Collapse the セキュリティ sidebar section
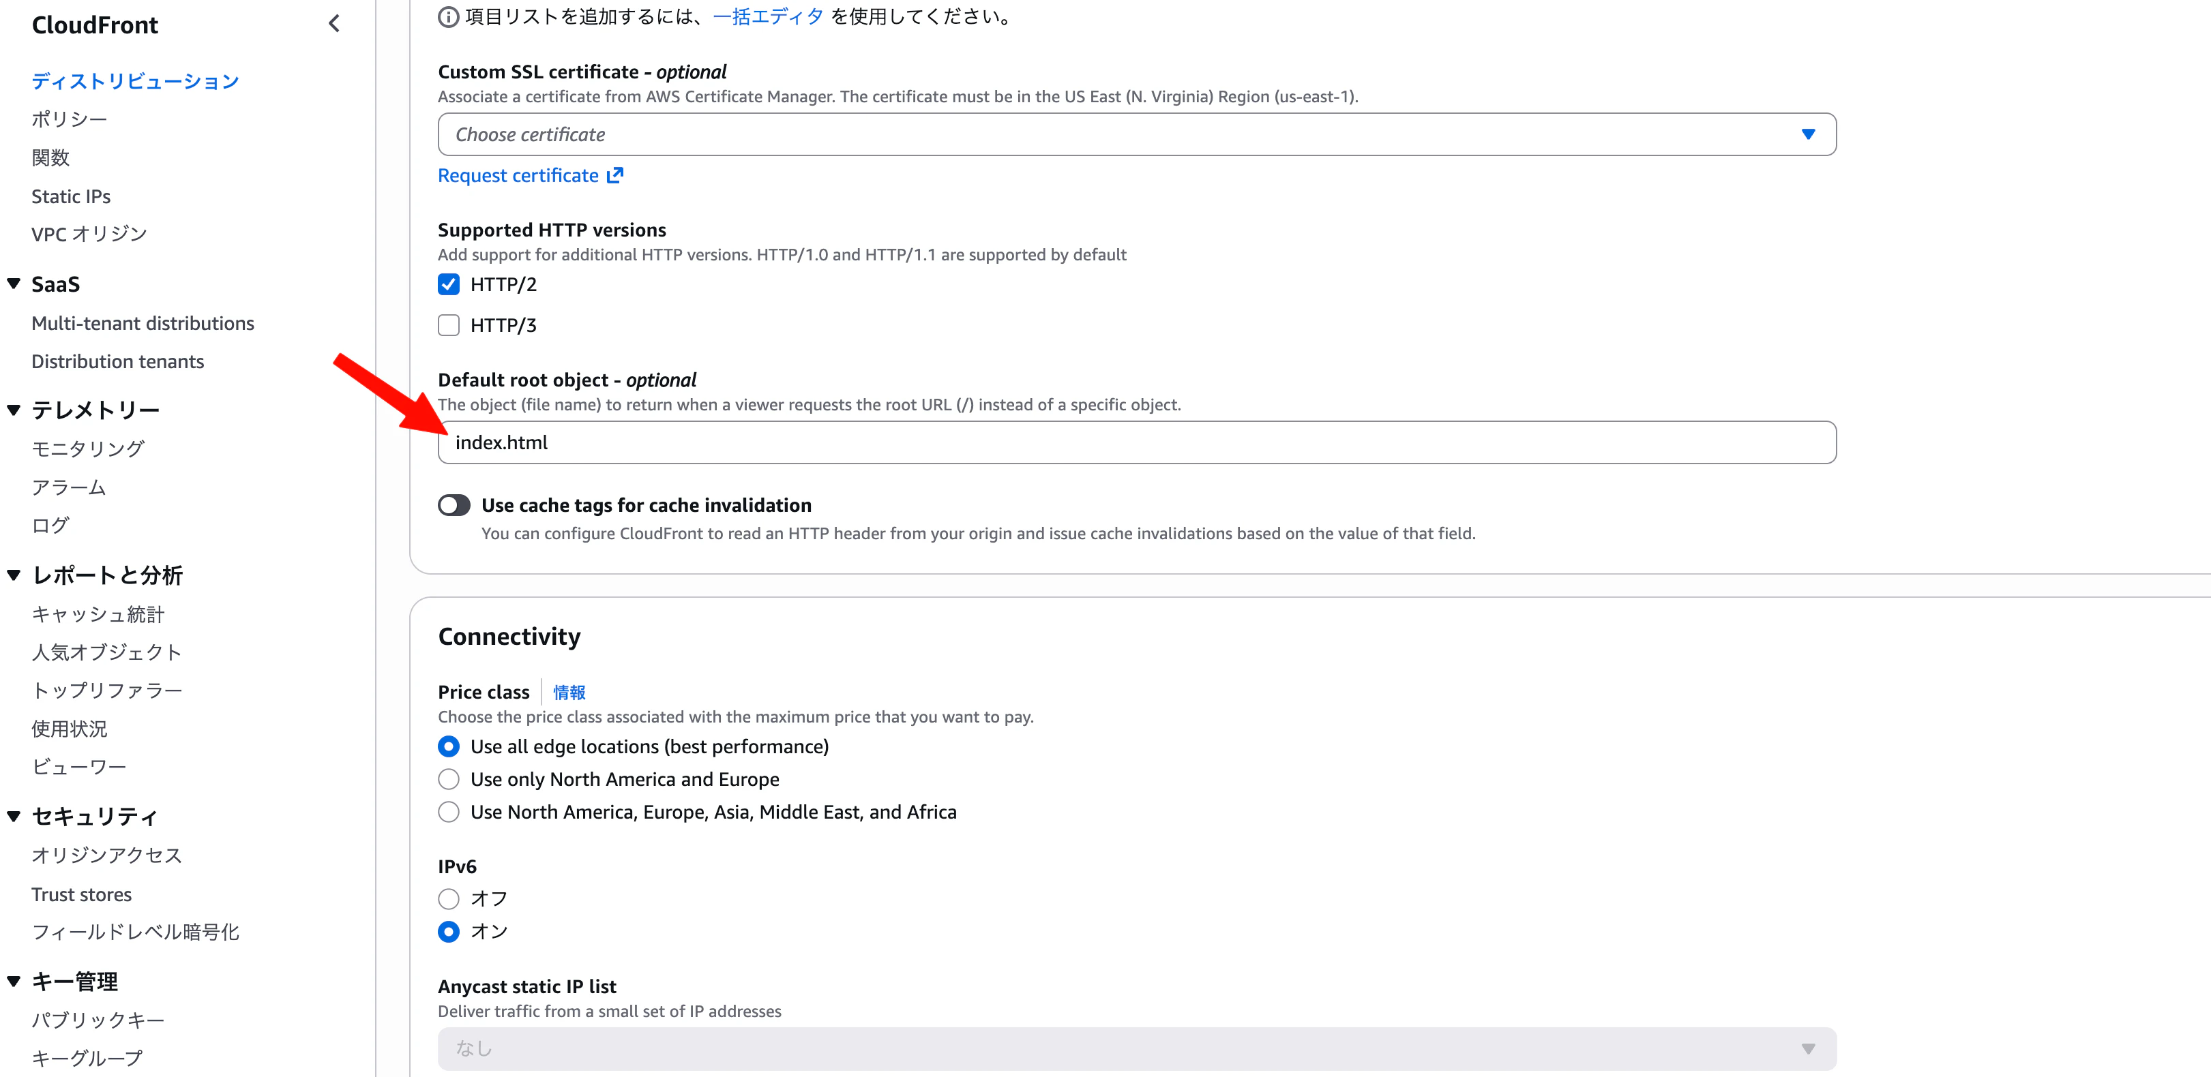2211x1077 pixels. point(14,816)
